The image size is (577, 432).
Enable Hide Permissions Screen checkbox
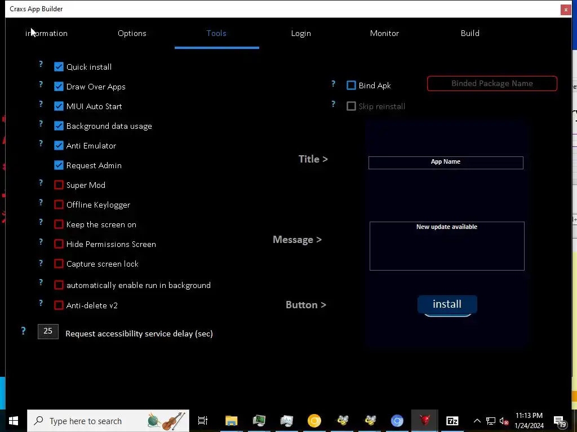(59, 244)
